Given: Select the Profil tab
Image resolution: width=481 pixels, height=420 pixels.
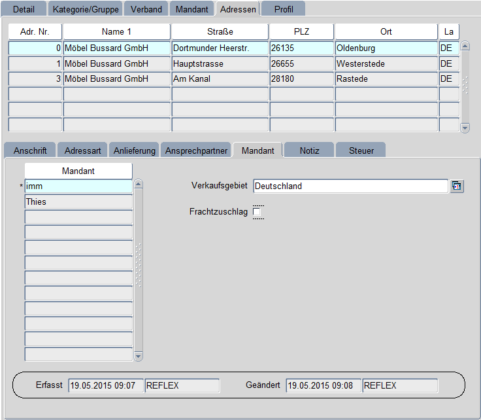Looking at the screenshot, I should click(x=284, y=10).
